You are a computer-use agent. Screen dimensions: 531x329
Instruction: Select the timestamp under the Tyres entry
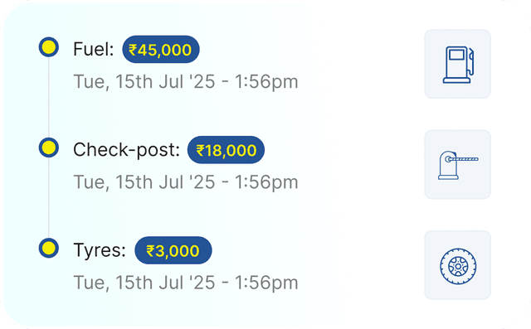[186, 283]
